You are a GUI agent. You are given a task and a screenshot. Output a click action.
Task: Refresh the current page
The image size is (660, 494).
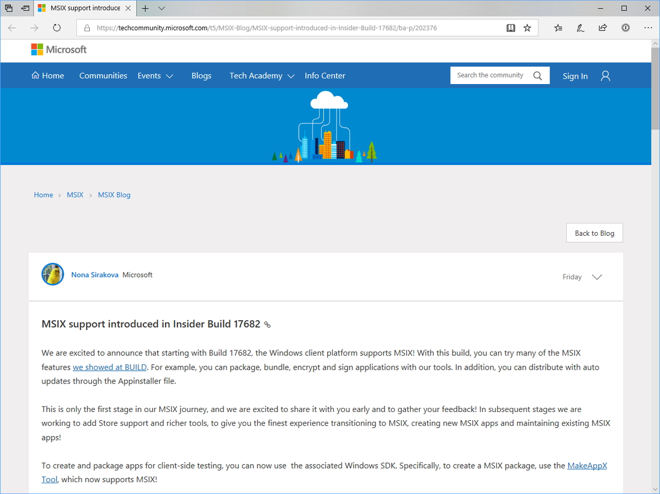pyautogui.click(x=57, y=28)
